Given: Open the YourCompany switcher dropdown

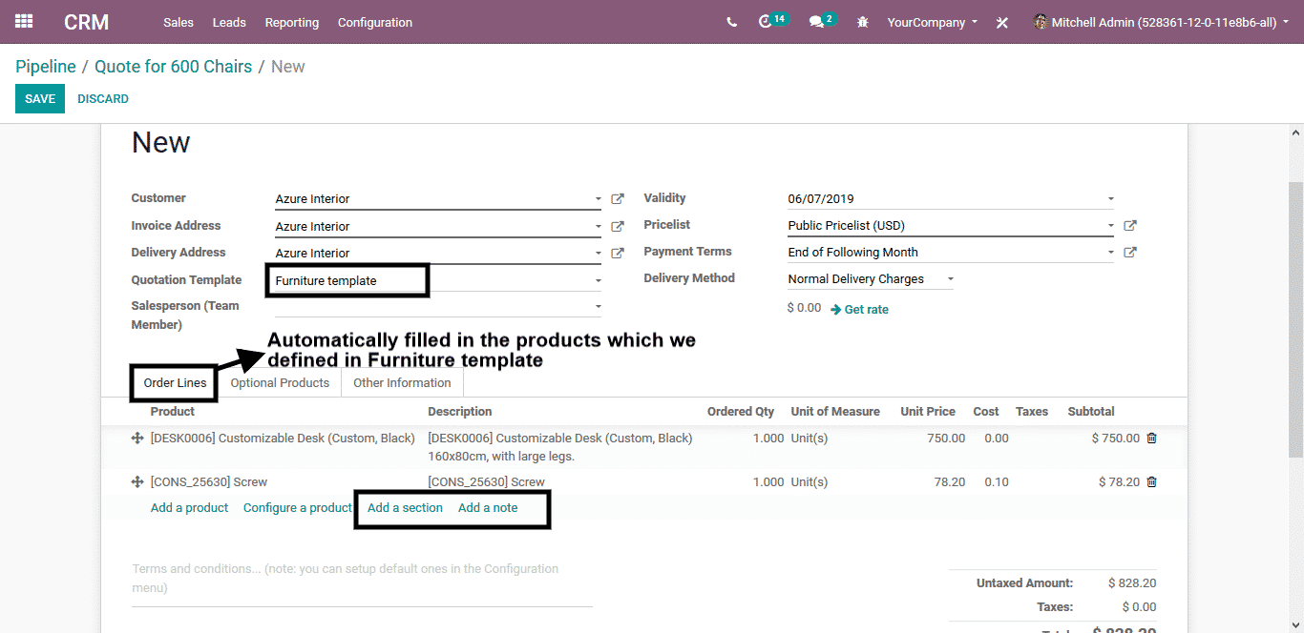Looking at the screenshot, I should point(932,22).
